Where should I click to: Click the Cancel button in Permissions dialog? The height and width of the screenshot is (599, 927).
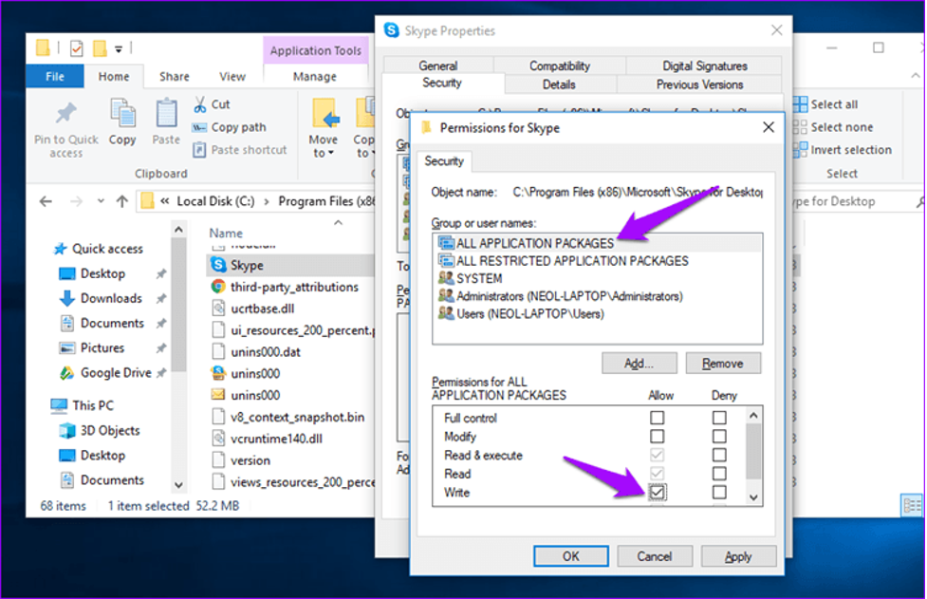[654, 556]
